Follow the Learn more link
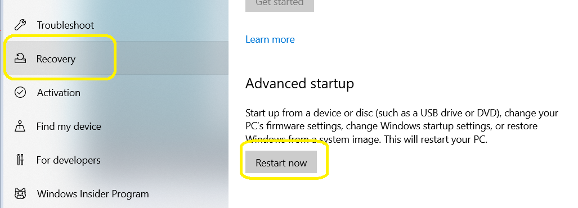Image resolution: width=578 pixels, height=208 pixels. click(270, 39)
